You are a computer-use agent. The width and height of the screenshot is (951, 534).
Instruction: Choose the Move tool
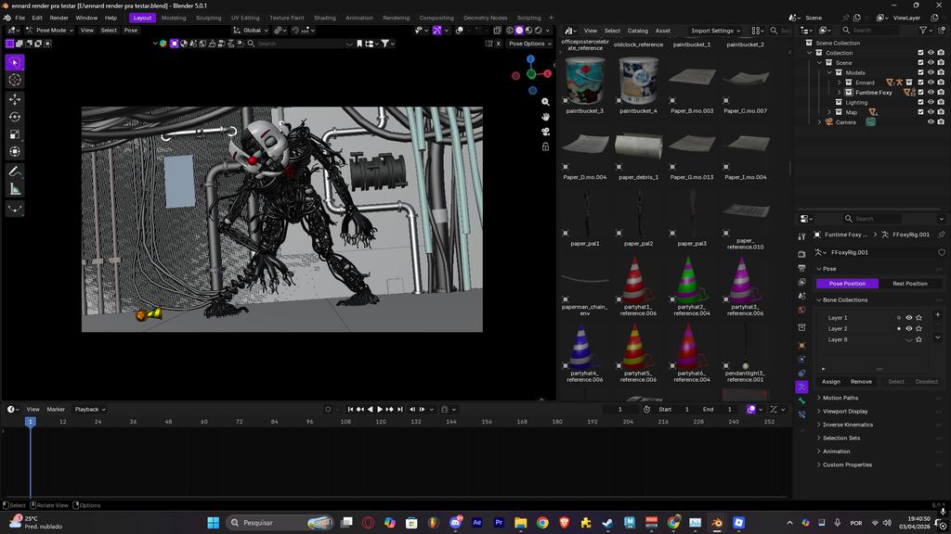[x=15, y=99]
